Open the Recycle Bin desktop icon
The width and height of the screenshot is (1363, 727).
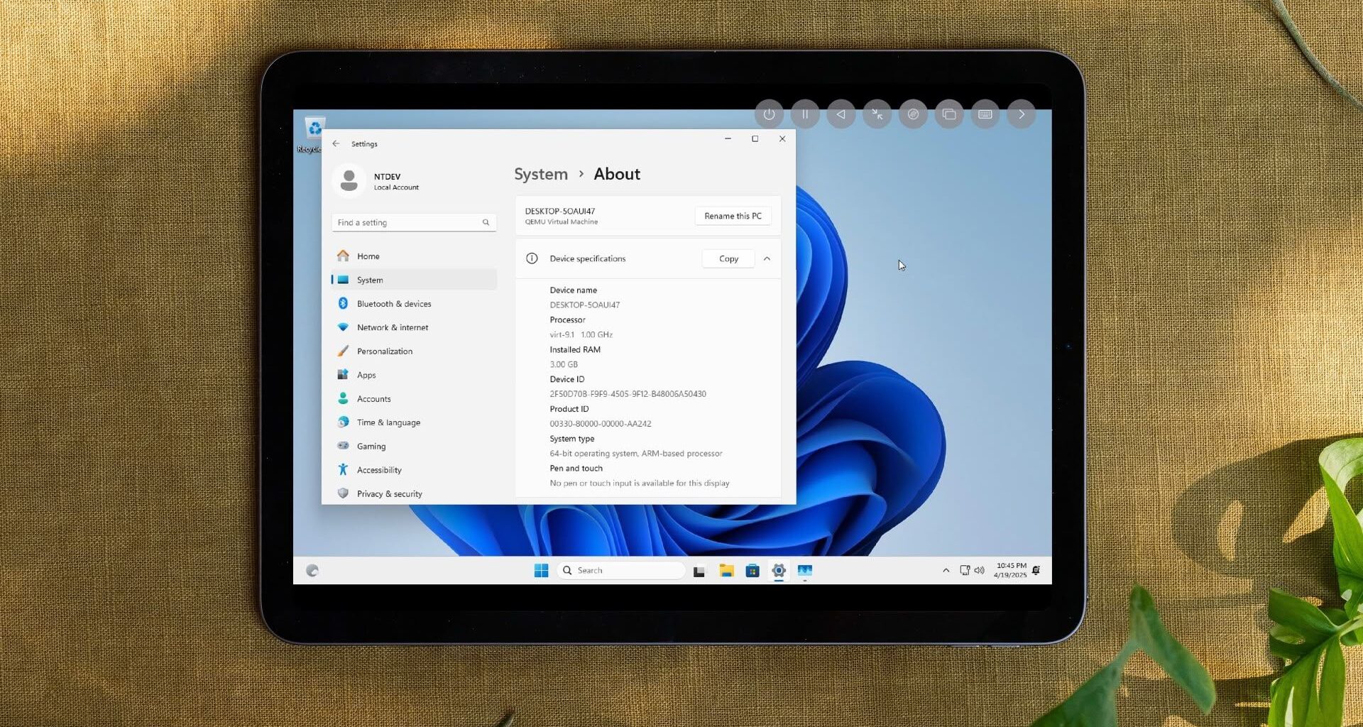click(313, 134)
